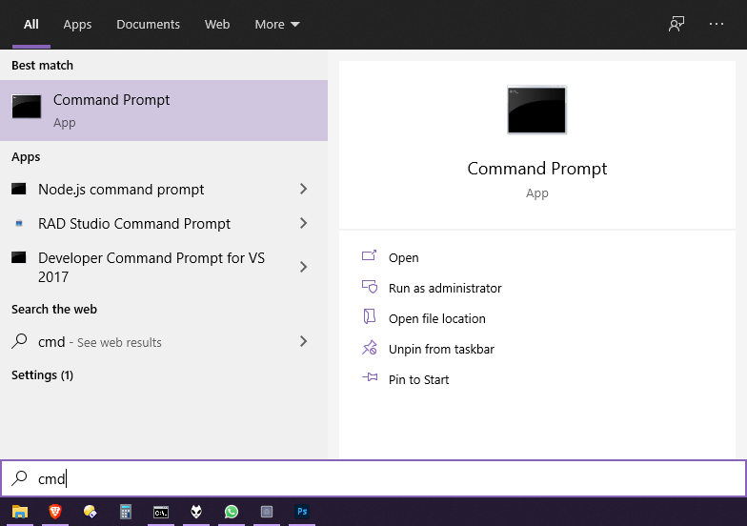Open the Calculator taskbar icon
This screenshot has width=747, height=526.
(x=126, y=512)
